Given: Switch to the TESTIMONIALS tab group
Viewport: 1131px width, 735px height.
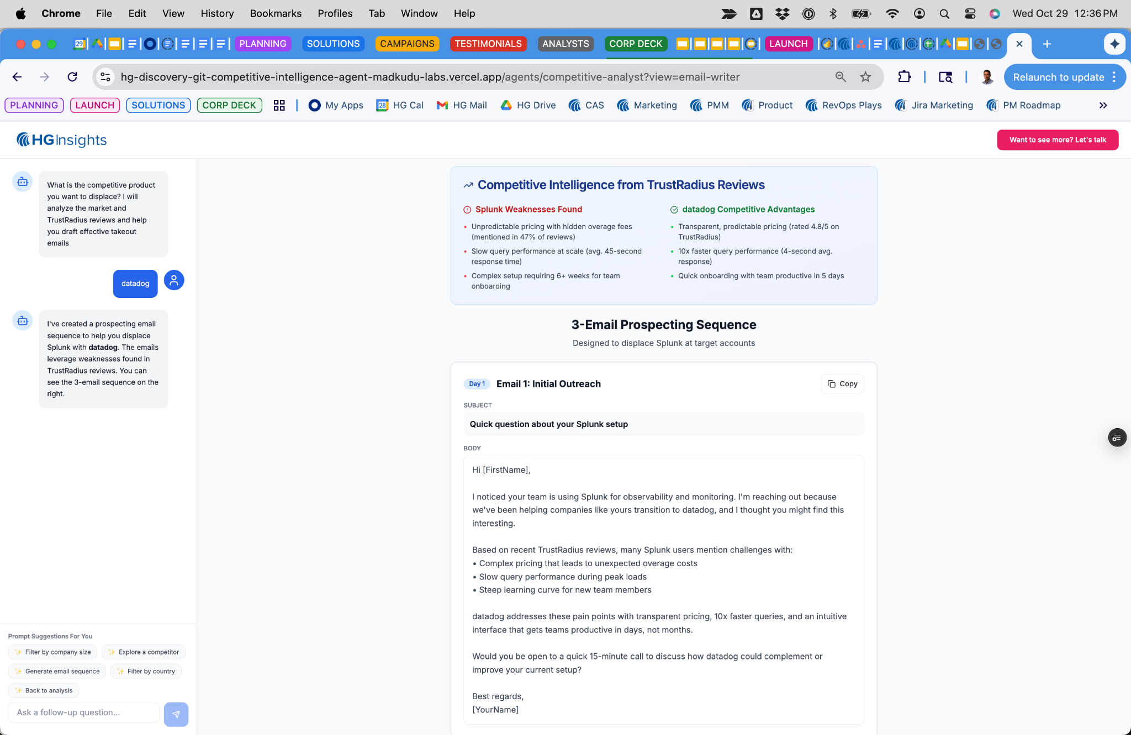Looking at the screenshot, I should point(488,44).
